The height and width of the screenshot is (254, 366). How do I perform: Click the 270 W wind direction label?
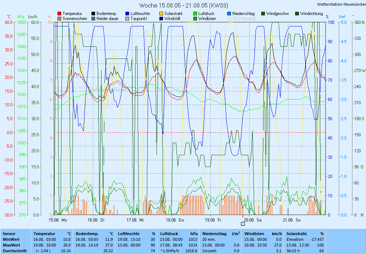coord(360,71)
